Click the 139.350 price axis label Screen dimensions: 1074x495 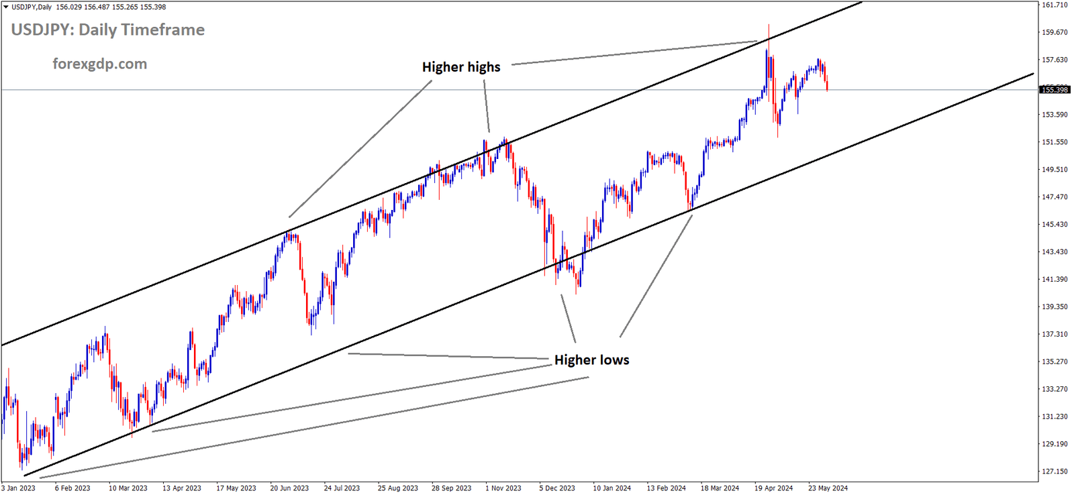pyautogui.click(x=1055, y=307)
